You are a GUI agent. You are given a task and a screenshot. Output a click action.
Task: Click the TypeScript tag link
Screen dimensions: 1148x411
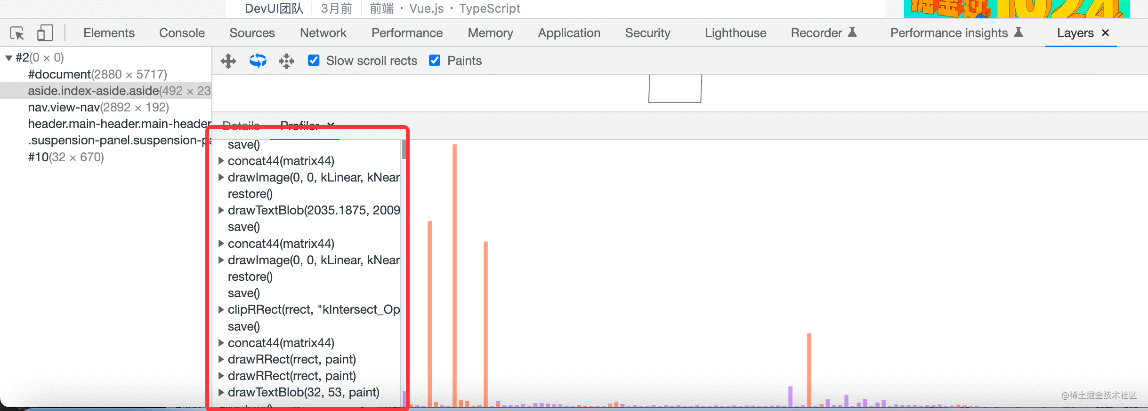(490, 8)
